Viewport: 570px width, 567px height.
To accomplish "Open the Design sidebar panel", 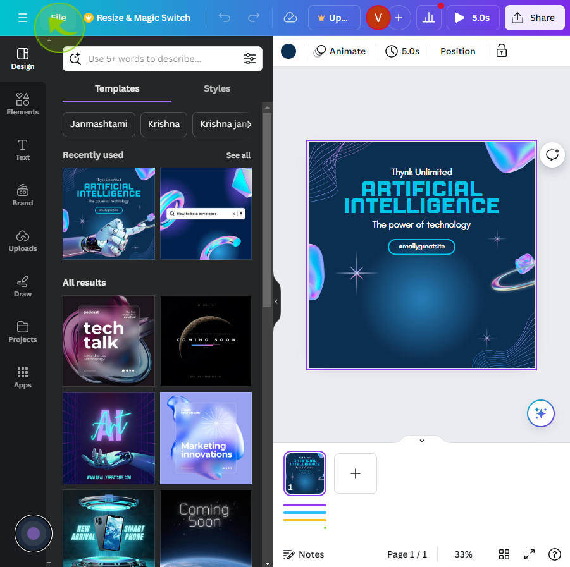I will 23,59.
